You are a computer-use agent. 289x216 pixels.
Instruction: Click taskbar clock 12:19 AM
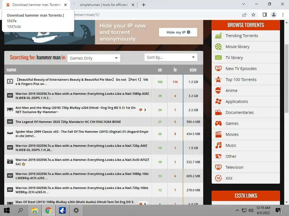(x=263, y=210)
